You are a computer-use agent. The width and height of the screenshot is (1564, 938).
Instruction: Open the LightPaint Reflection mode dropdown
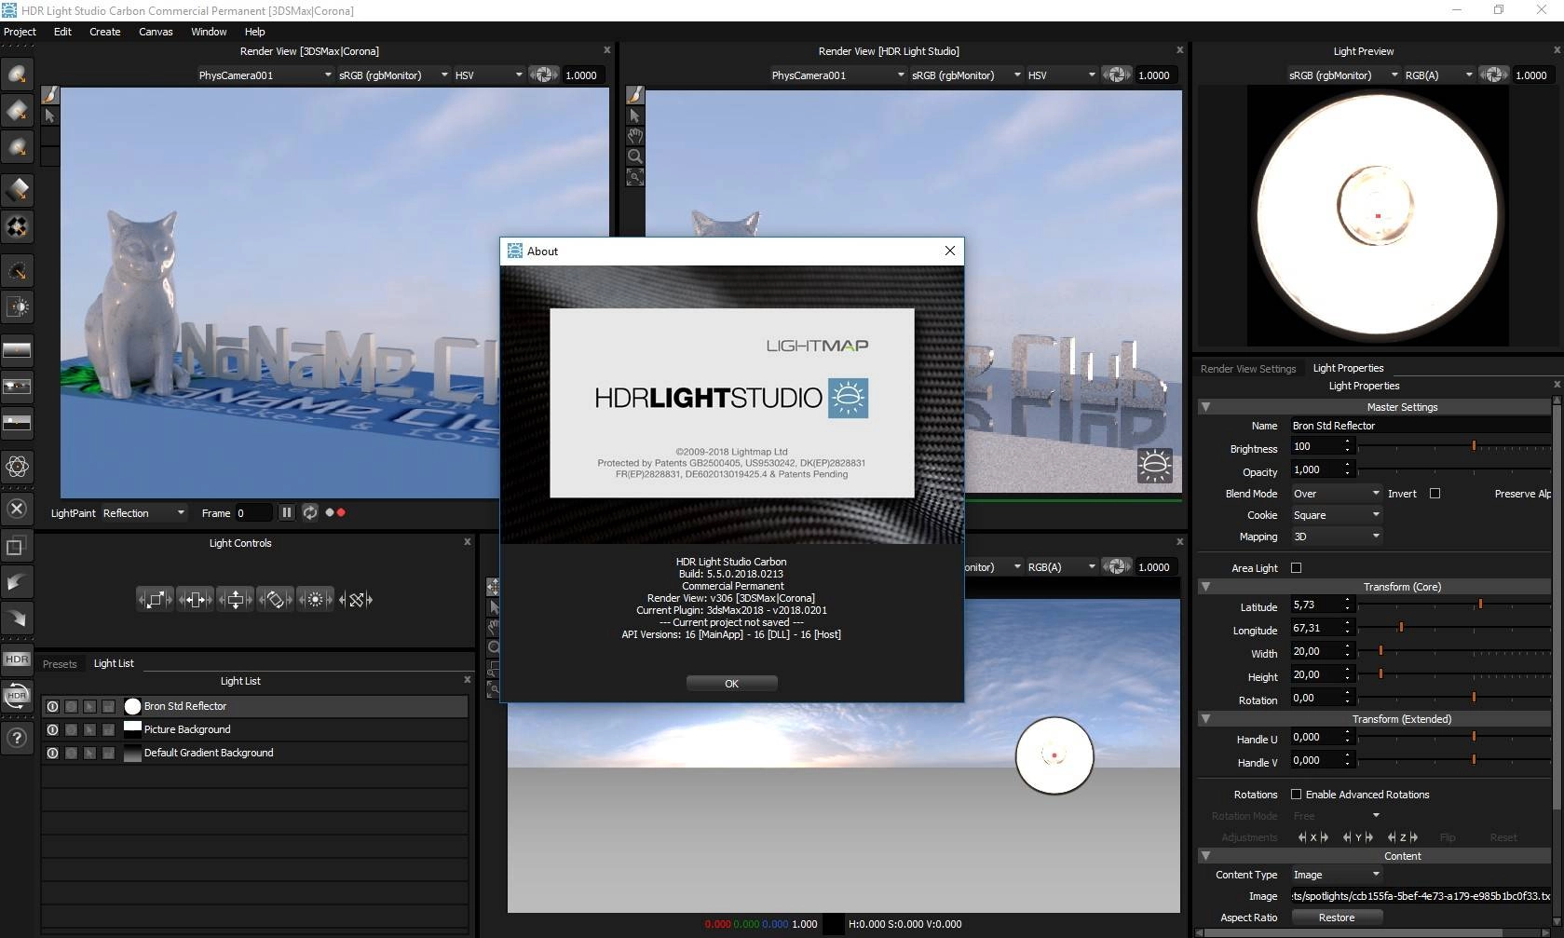[143, 513]
